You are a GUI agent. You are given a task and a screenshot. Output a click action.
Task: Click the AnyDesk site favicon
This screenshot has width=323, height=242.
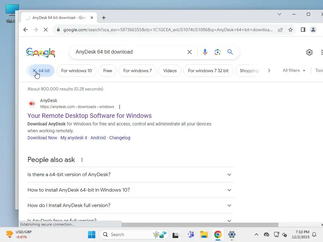point(32,103)
